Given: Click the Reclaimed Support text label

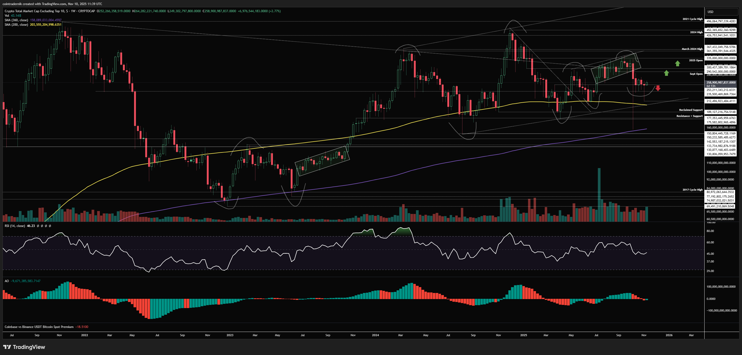Looking at the screenshot, I should click(690, 110).
